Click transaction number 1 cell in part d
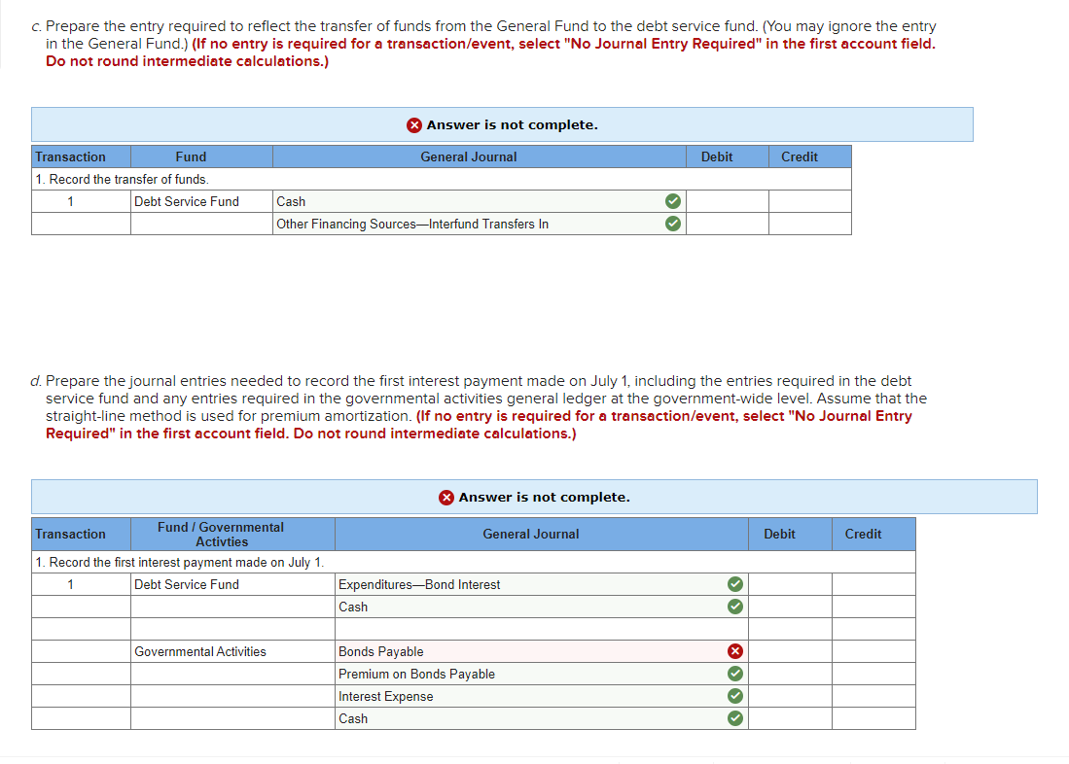 (x=81, y=584)
